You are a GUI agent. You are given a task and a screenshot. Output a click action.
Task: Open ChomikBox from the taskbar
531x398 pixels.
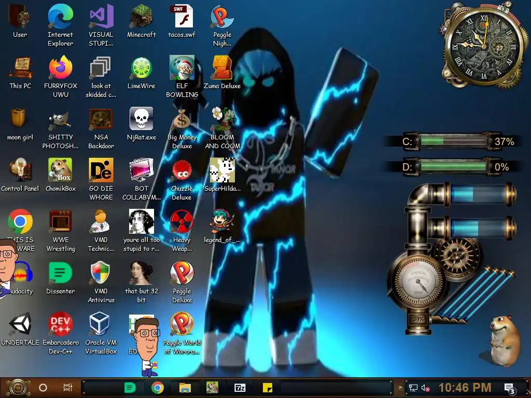tap(213, 388)
